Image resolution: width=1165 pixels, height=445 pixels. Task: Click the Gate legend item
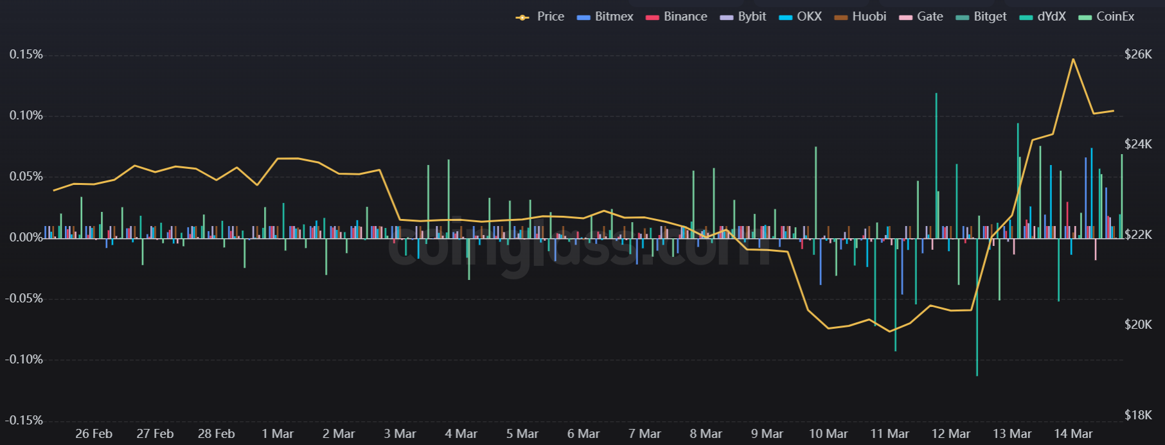[x=921, y=17]
